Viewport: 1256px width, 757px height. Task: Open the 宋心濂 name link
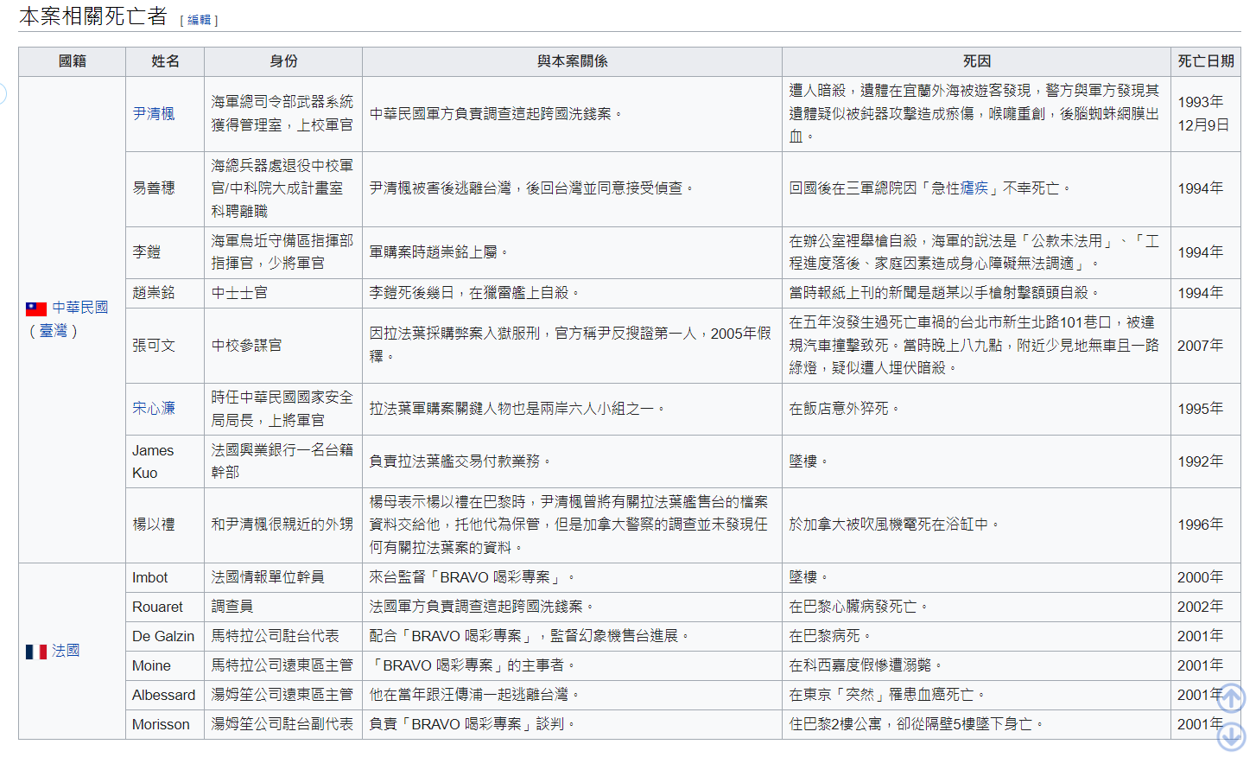(x=154, y=409)
